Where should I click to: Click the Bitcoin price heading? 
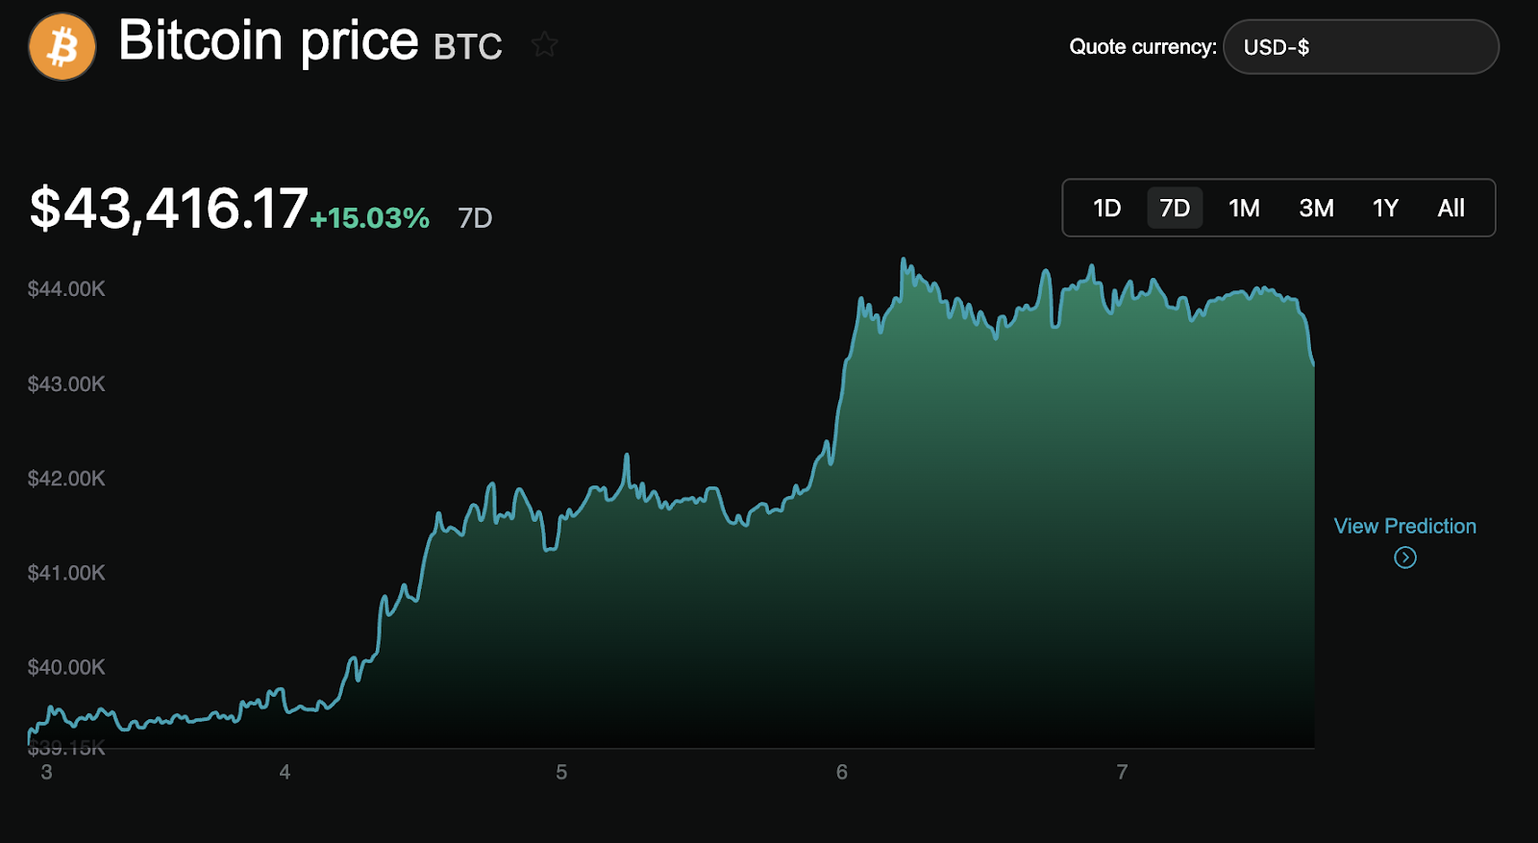[268, 41]
